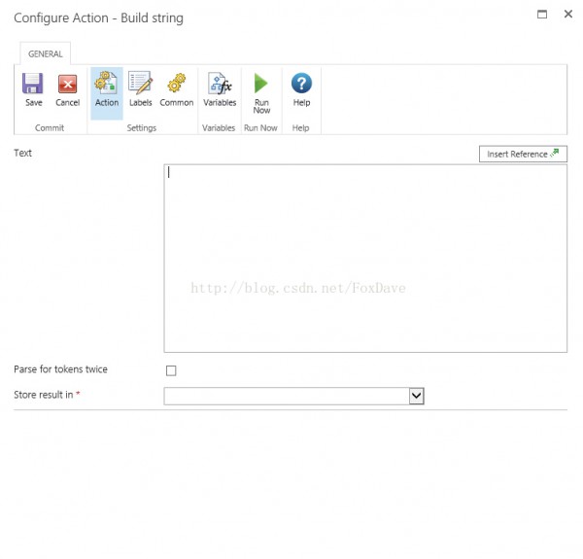
Task: Select the Action settings icon
Action: [106, 82]
